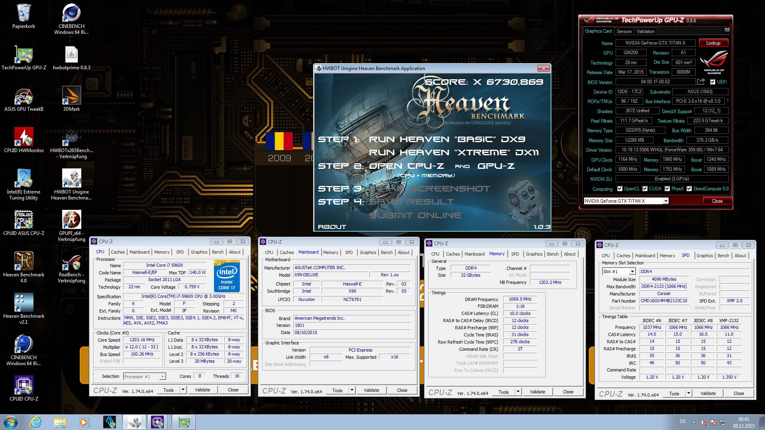Click the PCI-E bus interface help question mark

pos(728,101)
